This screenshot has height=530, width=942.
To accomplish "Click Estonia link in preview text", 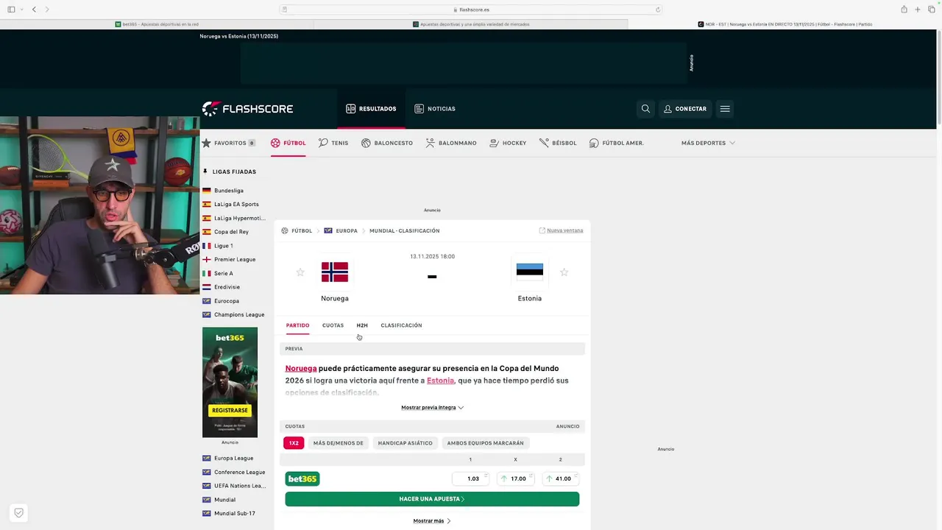I will click(440, 381).
